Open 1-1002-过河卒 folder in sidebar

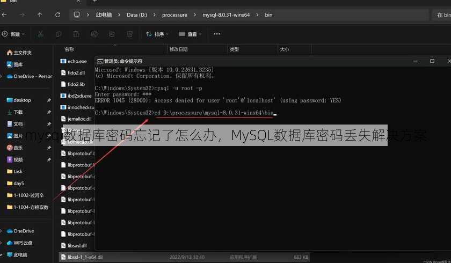click(25, 195)
